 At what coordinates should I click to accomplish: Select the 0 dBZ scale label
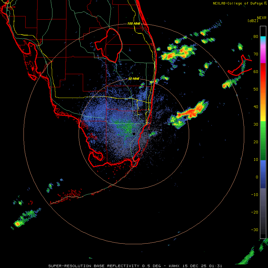(257, 177)
